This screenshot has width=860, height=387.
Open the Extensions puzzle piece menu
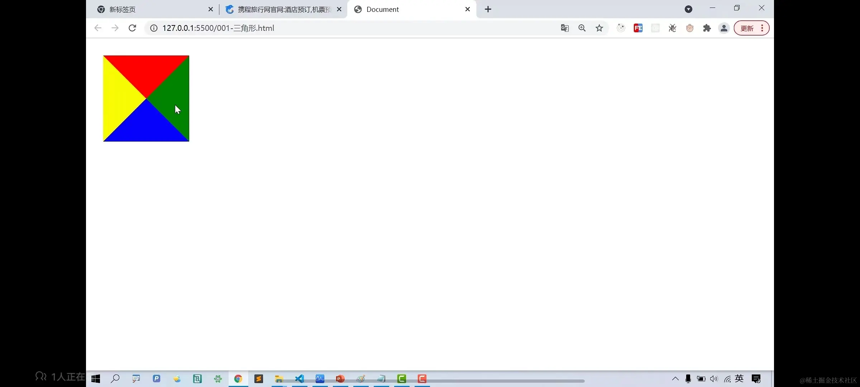(707, 28)
